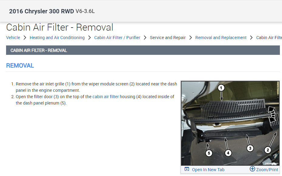Click Service and Repair breadcrumb text

coord(168,38)
